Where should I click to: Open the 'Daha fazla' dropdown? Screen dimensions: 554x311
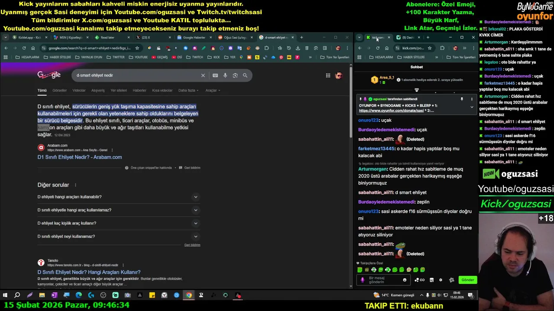[189, 90]
